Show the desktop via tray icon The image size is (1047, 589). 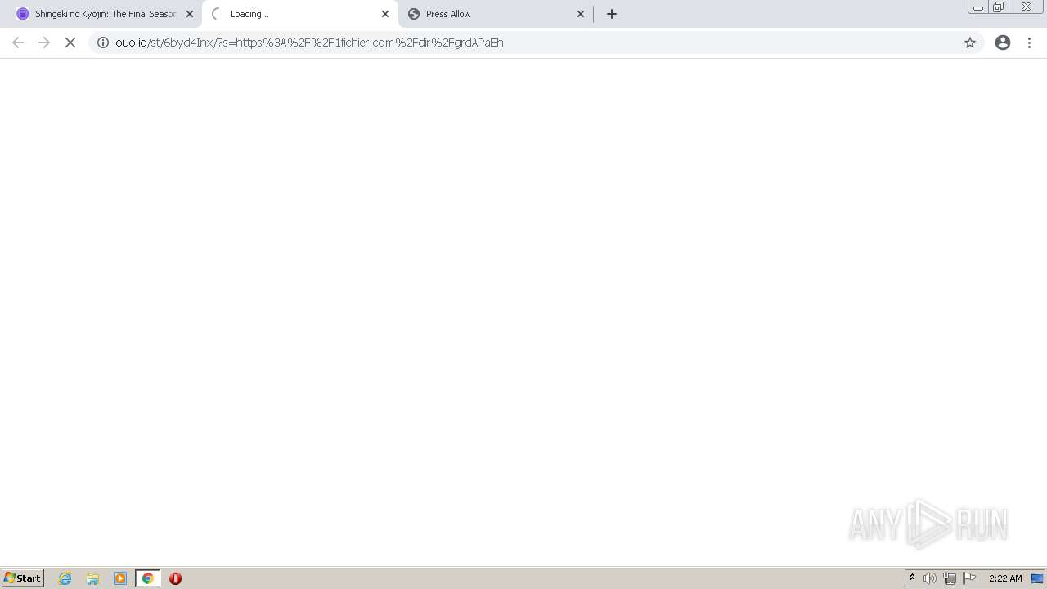[1038, 578]
